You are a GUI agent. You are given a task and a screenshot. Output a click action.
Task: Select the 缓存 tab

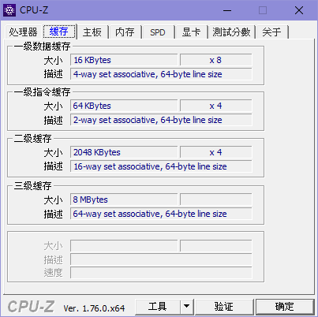coord(59,32)
